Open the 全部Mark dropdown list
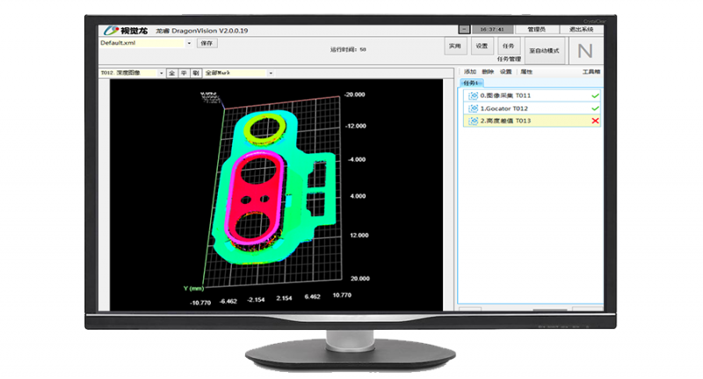Viewport: 703px width, 379px height. [260, 73]
